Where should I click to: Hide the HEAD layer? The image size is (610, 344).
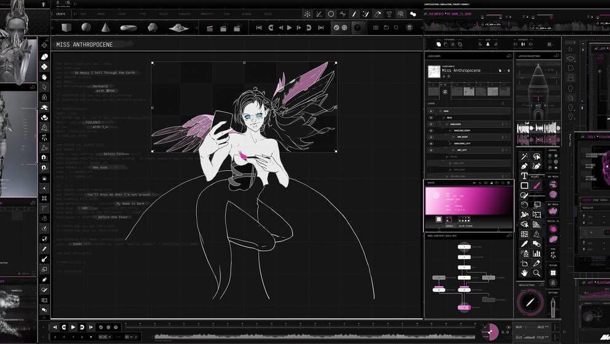pos(431,111)
